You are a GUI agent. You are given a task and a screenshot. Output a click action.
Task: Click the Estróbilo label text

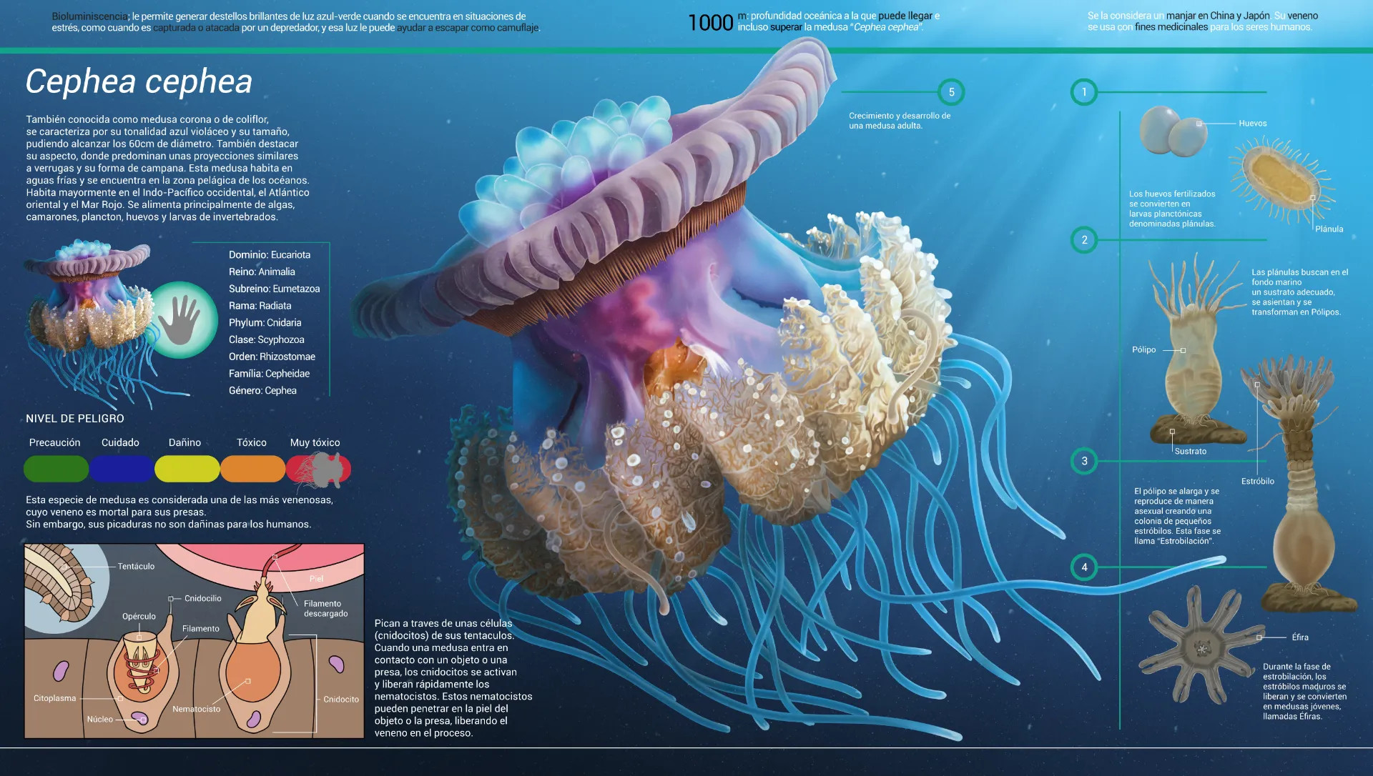(x=1257, y=482)
